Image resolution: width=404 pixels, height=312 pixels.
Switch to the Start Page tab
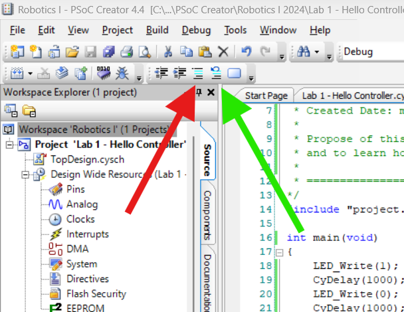[266, 96]
